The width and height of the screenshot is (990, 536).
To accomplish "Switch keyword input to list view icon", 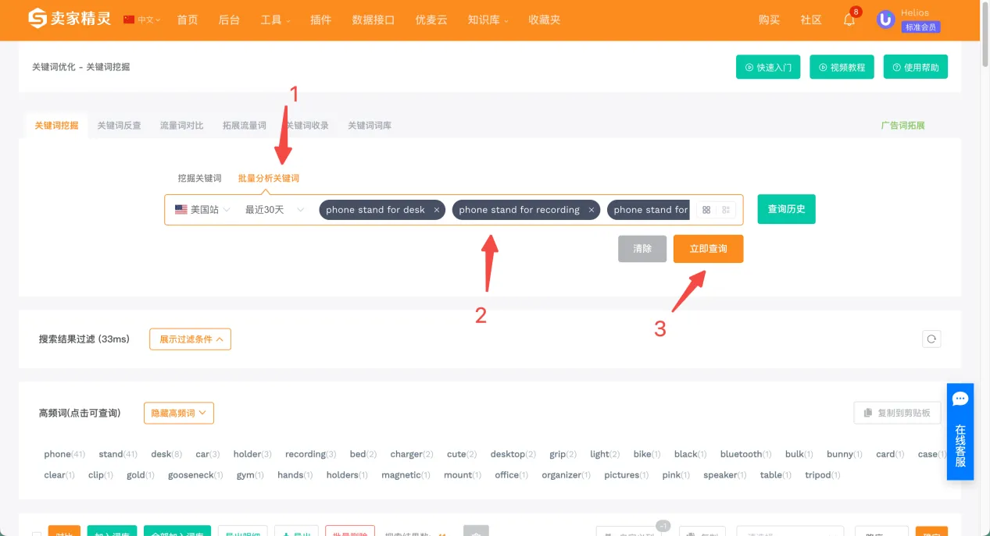I will point(726,210).
